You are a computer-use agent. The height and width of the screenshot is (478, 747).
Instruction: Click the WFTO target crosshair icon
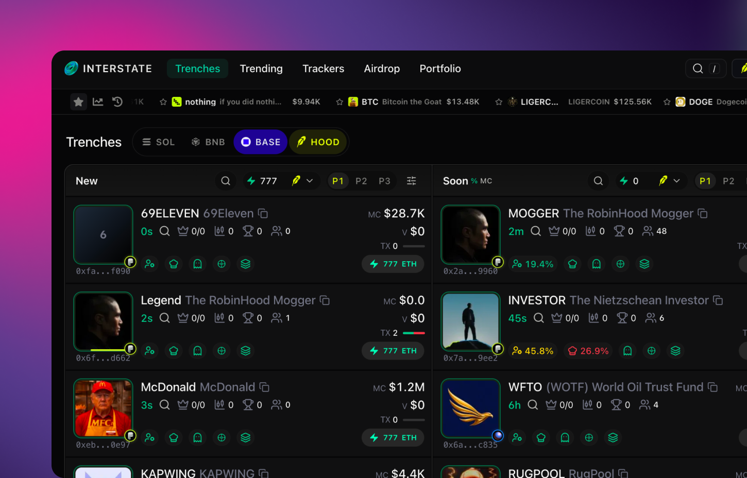(589, 438)
